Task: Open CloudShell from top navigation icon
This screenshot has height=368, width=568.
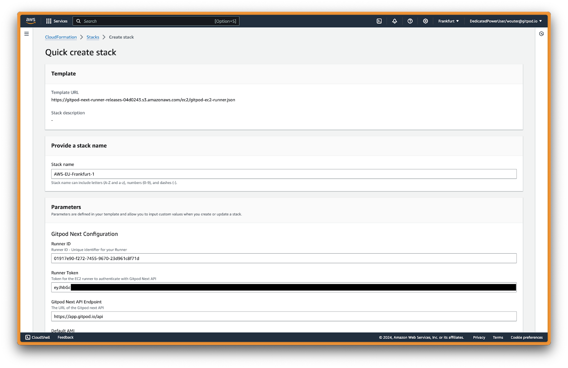Action: (379, 21)
